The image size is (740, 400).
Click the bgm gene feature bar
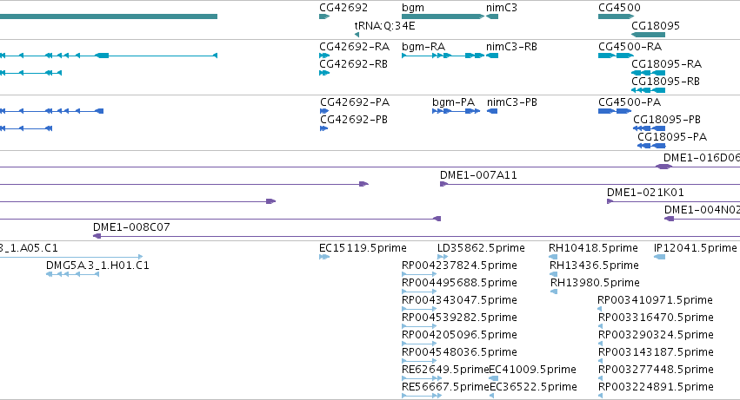[x=443, y=16]
